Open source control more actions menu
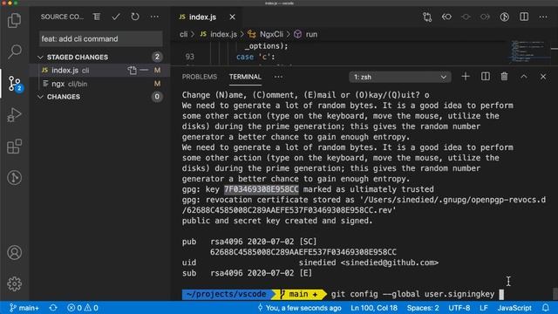 (x=154, y=17)
